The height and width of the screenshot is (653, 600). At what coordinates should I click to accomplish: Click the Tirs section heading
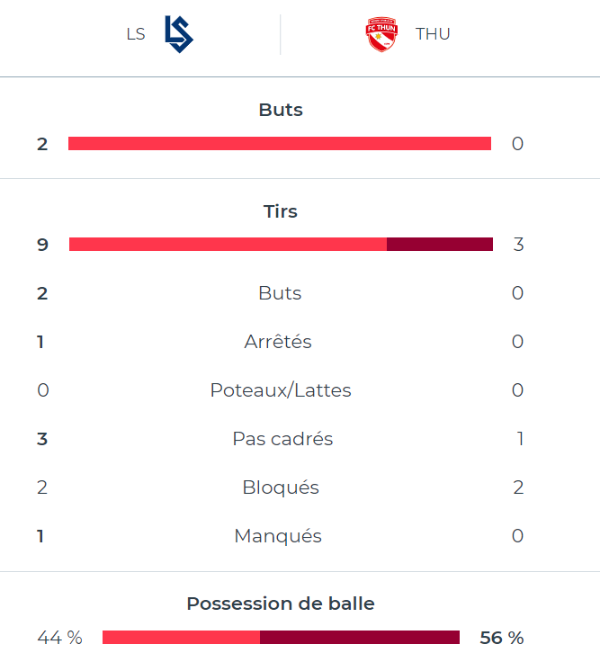click(x=281, y=211)
